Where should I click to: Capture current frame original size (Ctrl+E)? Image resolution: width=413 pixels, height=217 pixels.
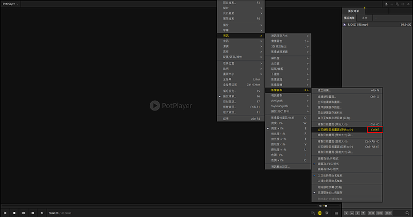[x=347, y=129]
